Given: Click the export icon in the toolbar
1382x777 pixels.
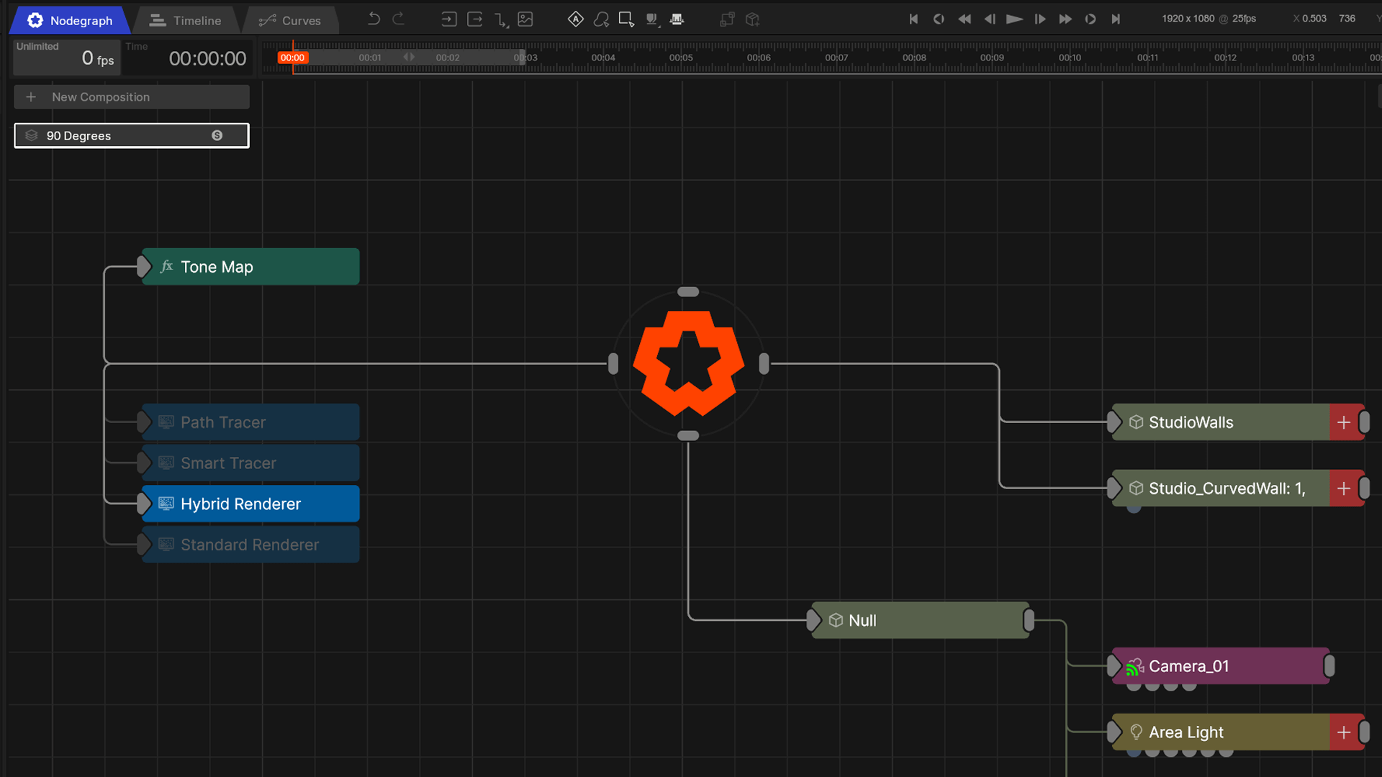Looking at the screenshot, I should 475,19.
